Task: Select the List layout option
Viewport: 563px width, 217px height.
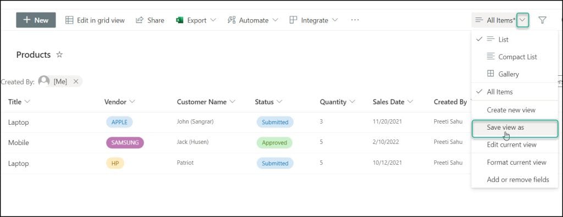Action: coord(515,40)
